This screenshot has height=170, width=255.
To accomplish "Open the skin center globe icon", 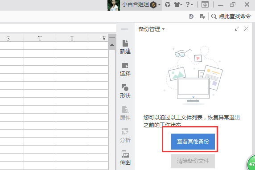I will point(168,5).
